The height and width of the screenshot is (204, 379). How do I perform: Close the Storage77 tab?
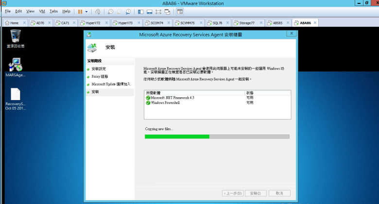click(x=259, y=23)
